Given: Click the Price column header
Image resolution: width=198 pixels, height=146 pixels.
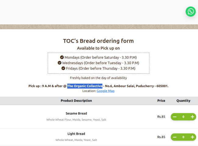Looking at the screenshot, I should [x=161, y=101].
